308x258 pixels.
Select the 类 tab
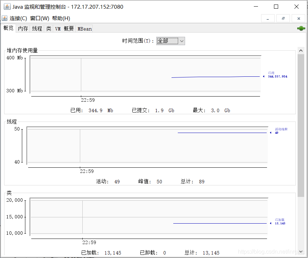48,28
